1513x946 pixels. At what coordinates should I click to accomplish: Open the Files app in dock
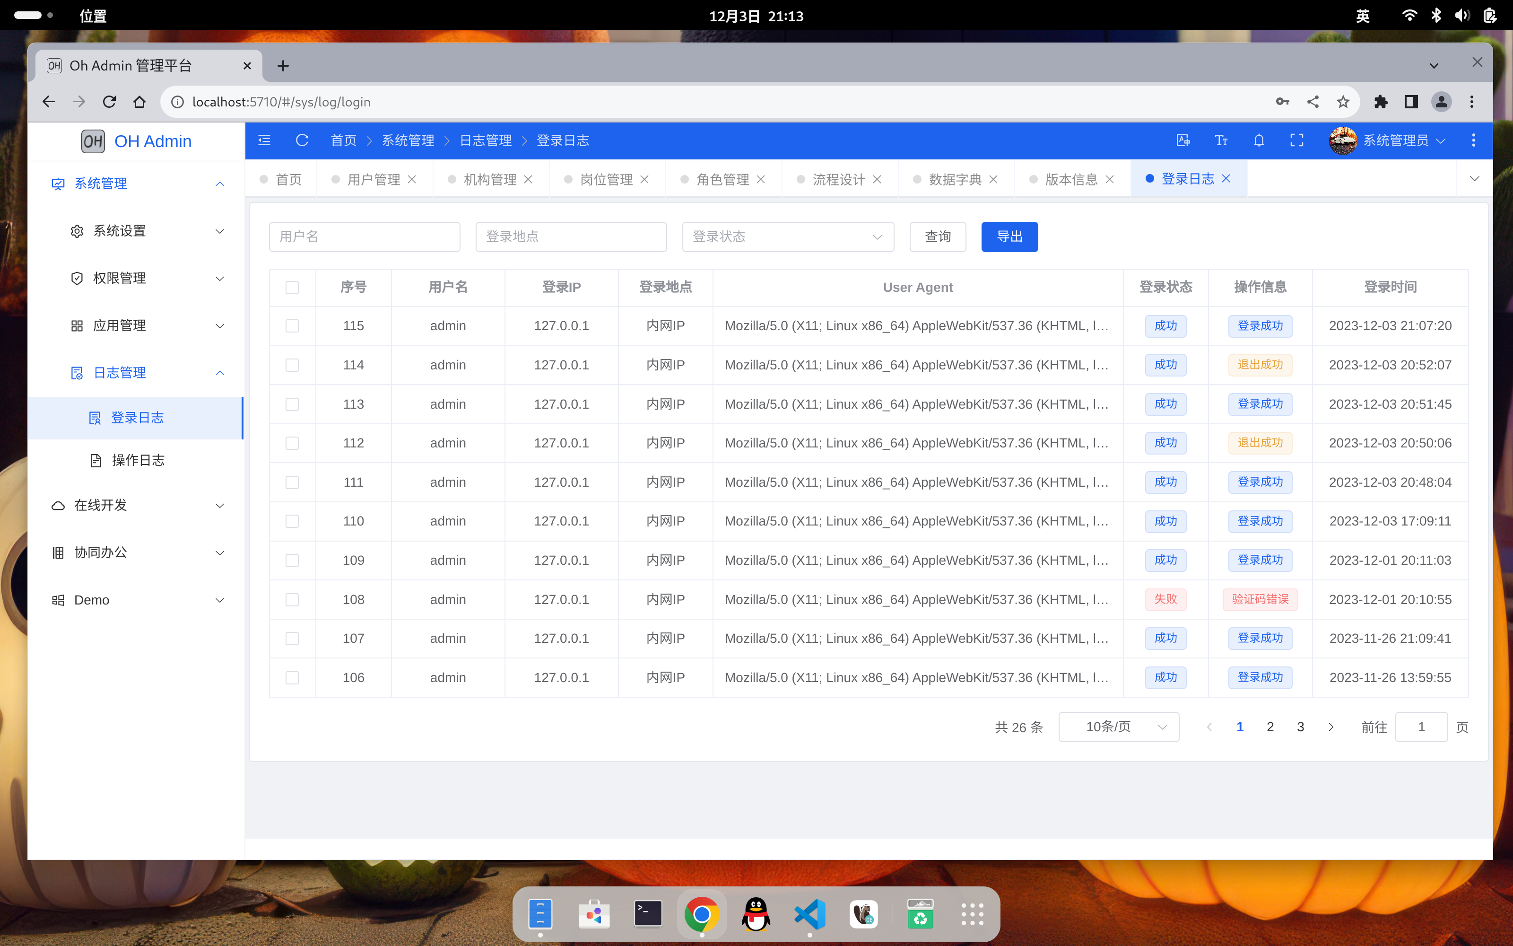[x=540, y=914]
